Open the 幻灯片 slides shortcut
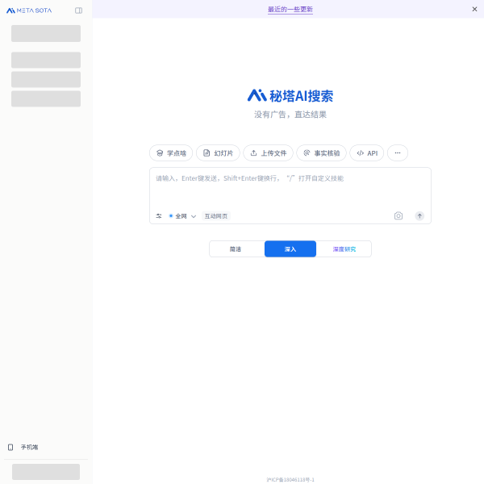The height and width of the screenshot is (484, 484). (x=218, y=153)
